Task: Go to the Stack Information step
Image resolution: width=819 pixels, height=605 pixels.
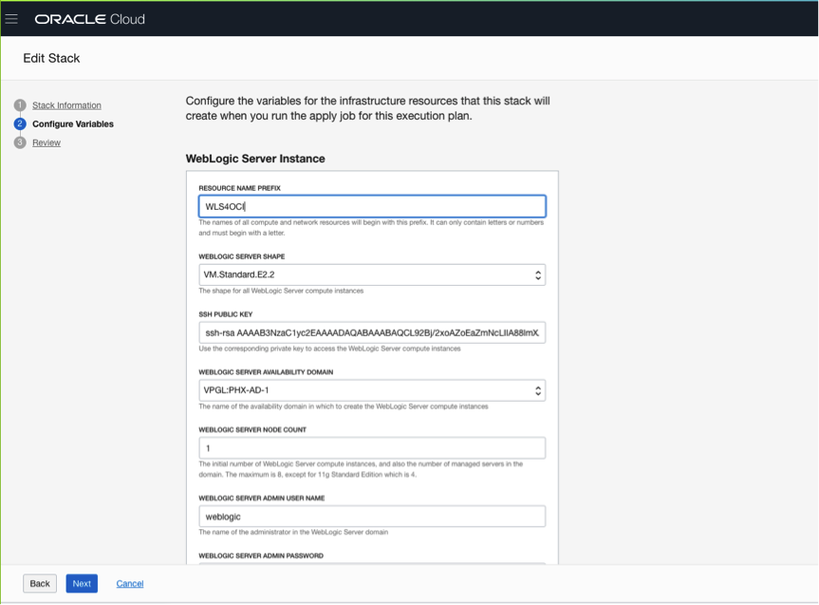Action: (x=66, y=105)
